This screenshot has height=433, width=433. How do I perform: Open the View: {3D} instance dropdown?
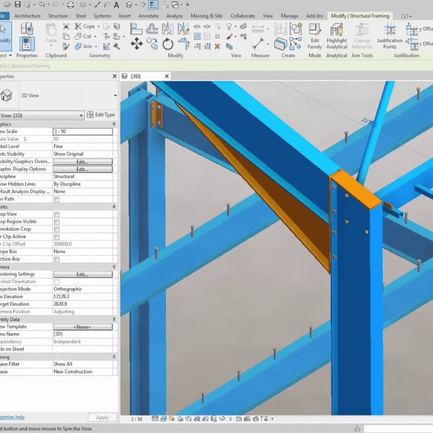tap(42, 115)
